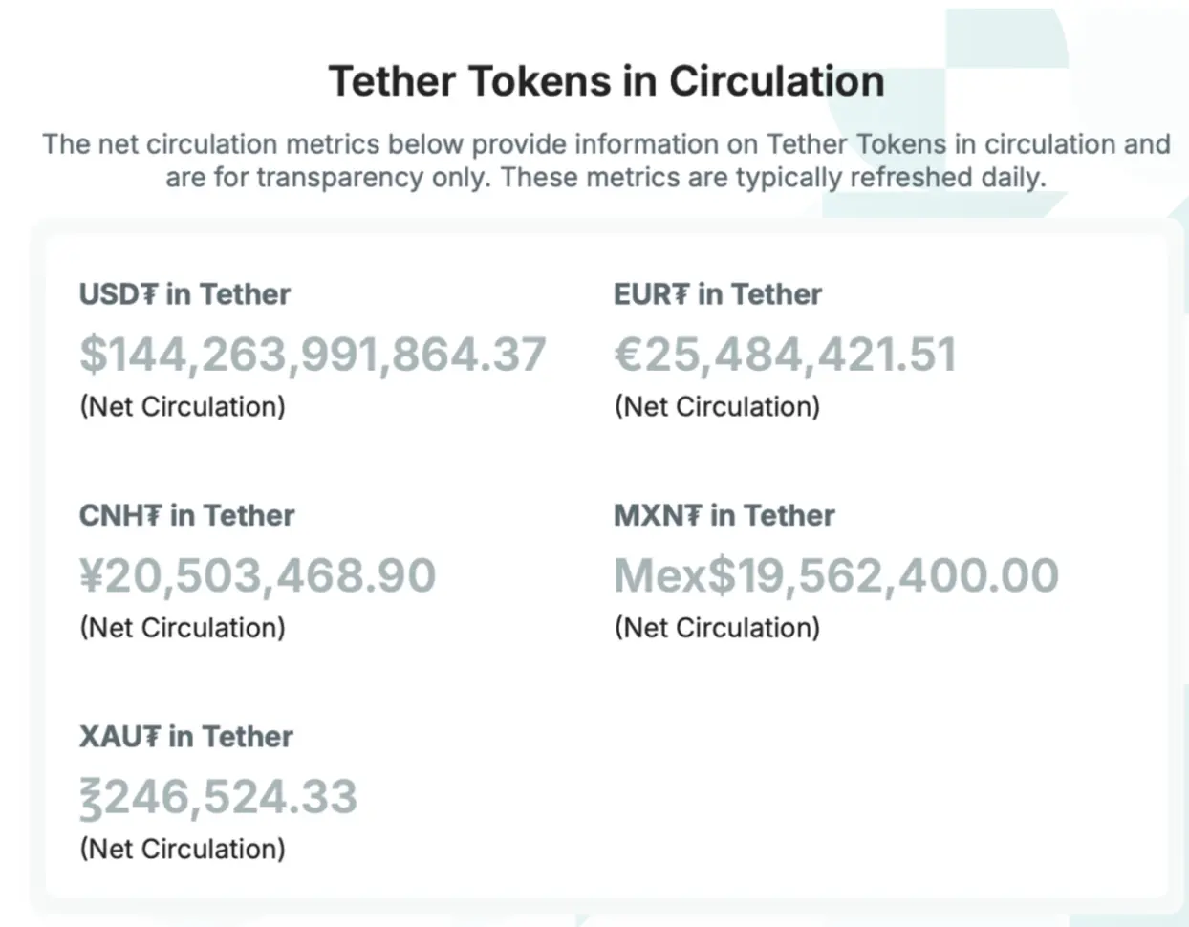Click the $144,263,991,864.37 circulation value

click(313, 355)
